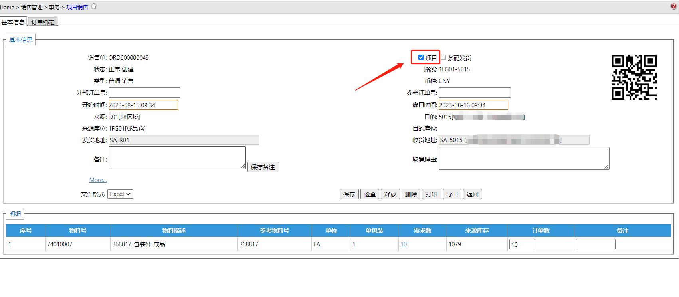Open the 文件格式 Excel dropdown

(120, 194)
